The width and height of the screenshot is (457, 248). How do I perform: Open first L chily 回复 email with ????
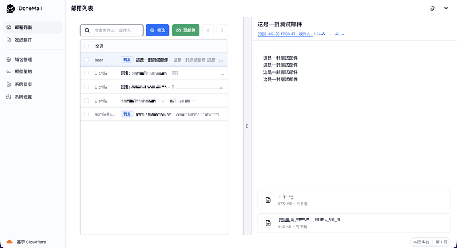154,73
